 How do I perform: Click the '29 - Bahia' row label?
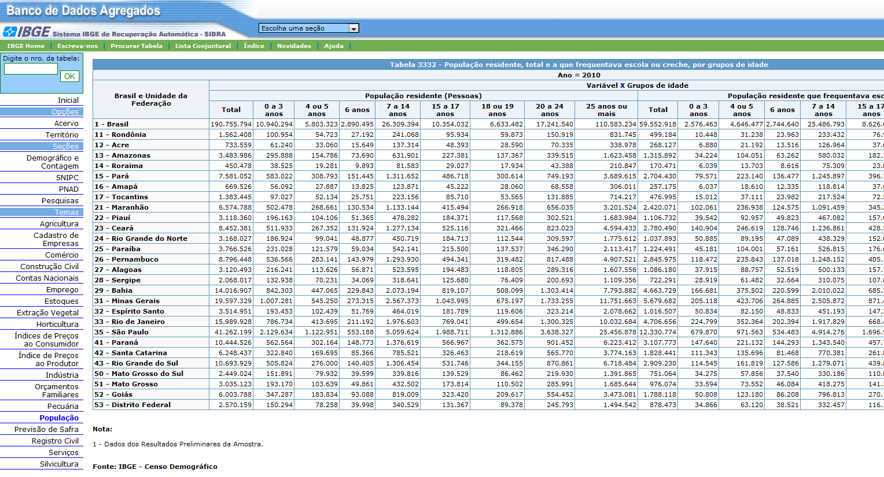113,290
